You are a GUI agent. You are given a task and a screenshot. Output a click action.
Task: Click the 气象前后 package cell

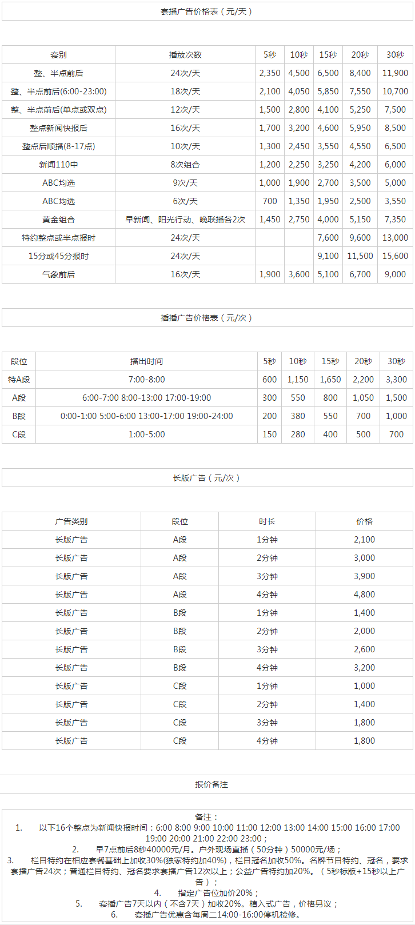(x=58, y=274)
